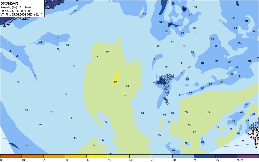Select the 50–60 pale yellow legend swatch
Screen dimensions: 259x162
coord(119,156)
